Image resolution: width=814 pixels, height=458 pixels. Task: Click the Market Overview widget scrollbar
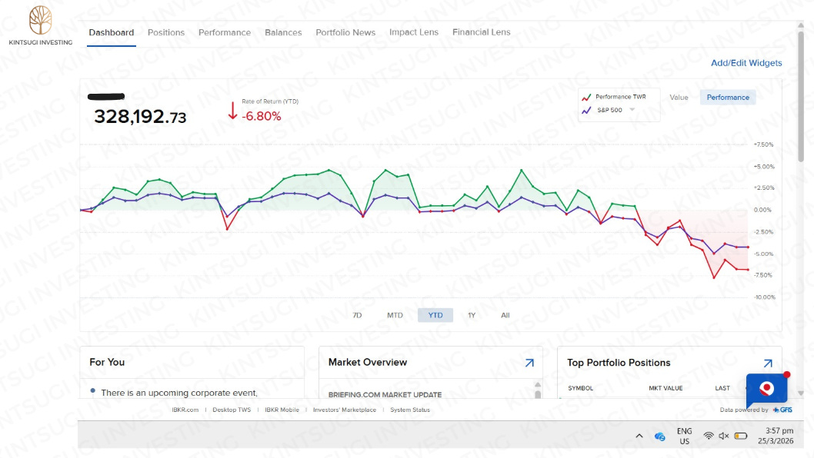click(538, 393)
